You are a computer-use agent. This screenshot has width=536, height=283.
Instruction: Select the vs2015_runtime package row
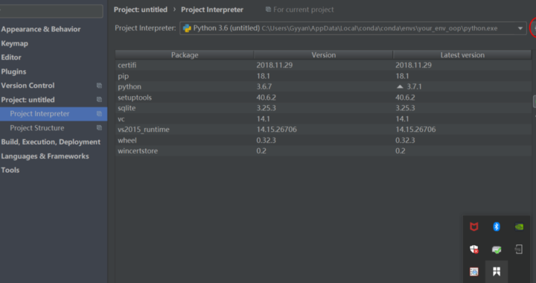[323, 130]
